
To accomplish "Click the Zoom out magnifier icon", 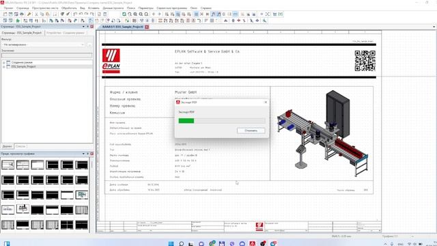I will [141, 14].
